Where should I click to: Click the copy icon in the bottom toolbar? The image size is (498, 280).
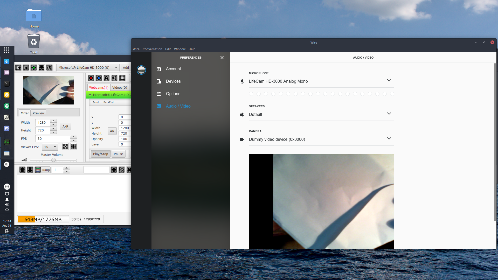[121, 170]
